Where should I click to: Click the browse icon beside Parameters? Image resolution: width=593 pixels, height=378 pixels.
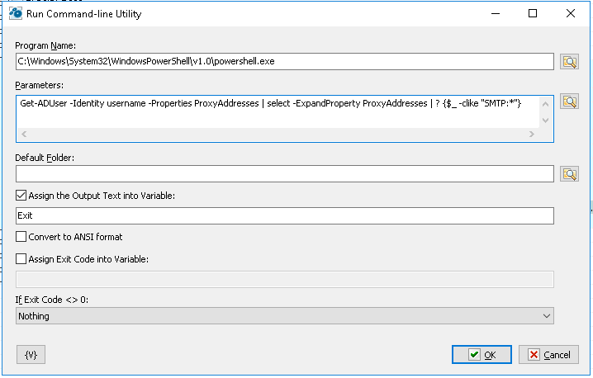[570, 102]
